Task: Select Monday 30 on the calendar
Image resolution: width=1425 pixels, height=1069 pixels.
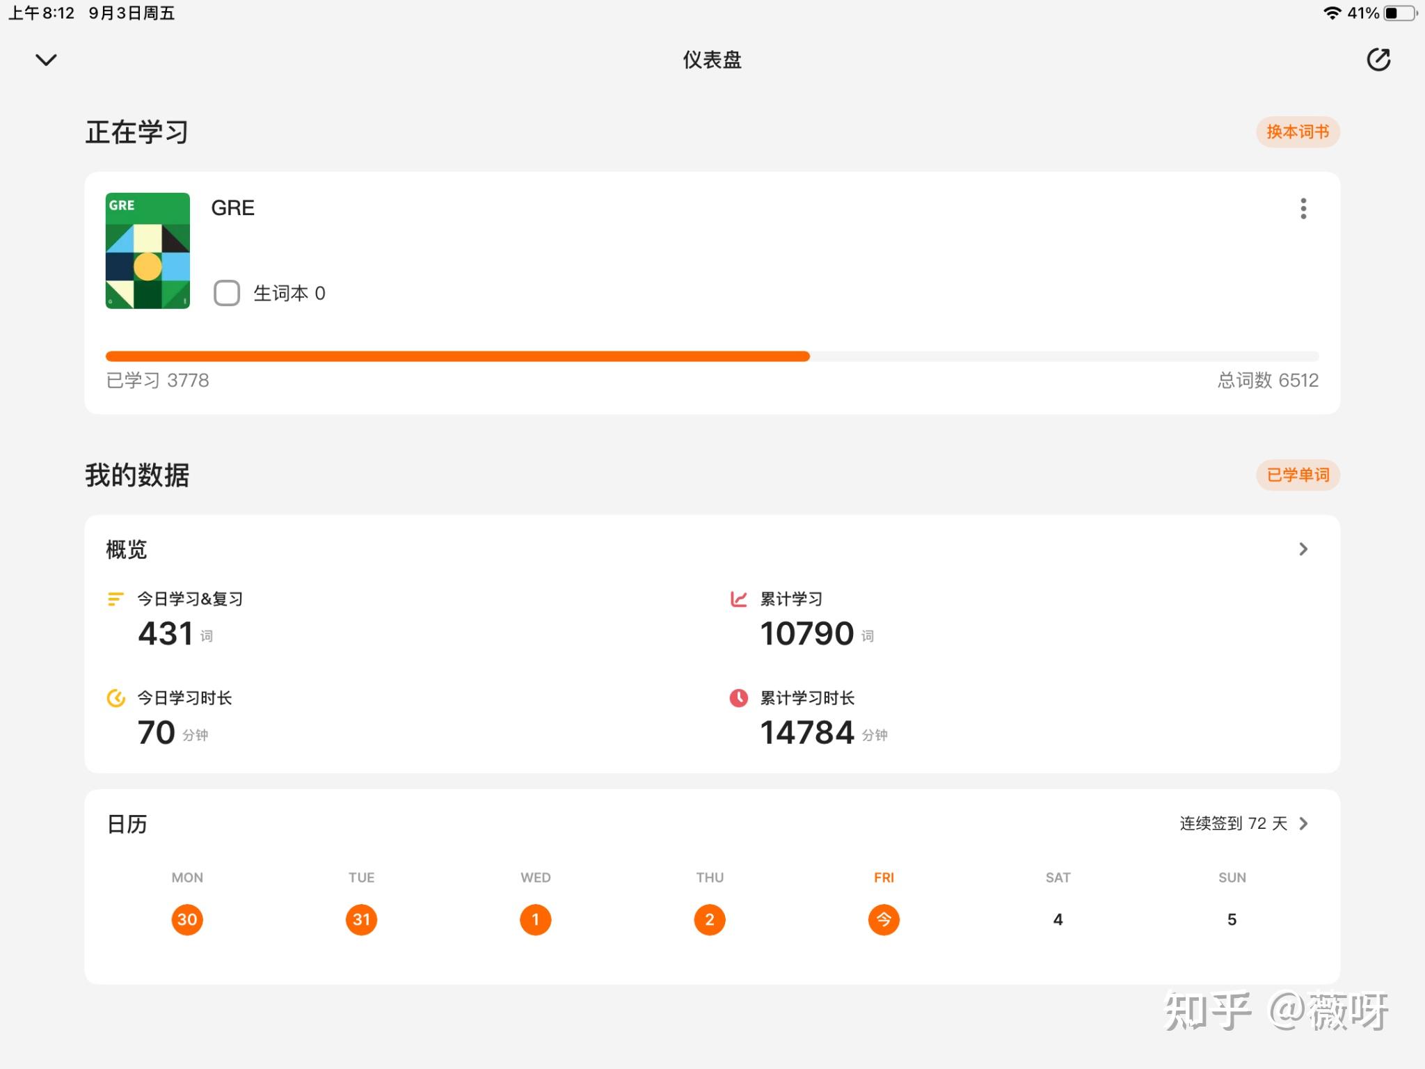Action: click(x=187, y=919)
